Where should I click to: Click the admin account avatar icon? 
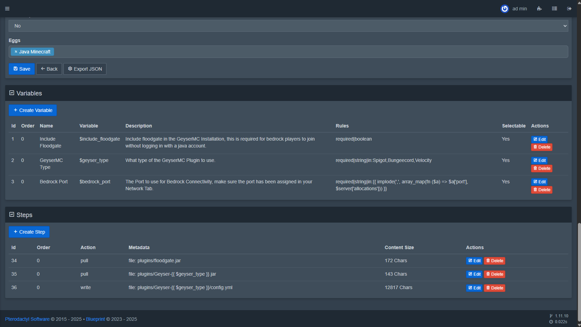(505, 9)
